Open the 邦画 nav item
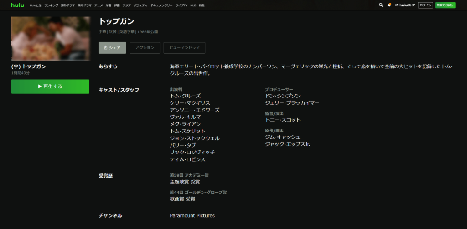The height and width of the screenshot is (229, 467). 117,5
